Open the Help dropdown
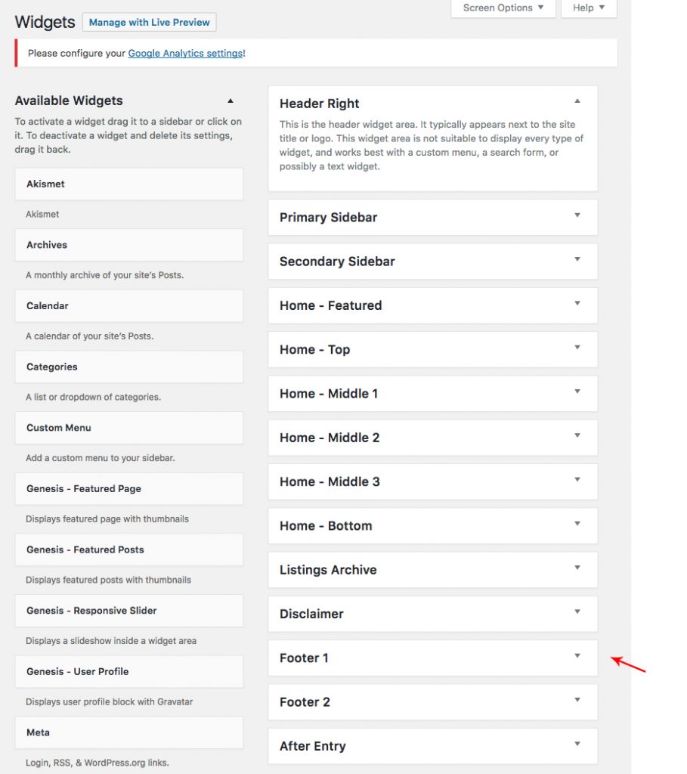Image resolution: width=687 pixels, height=774 pixels. click(588, 8)
